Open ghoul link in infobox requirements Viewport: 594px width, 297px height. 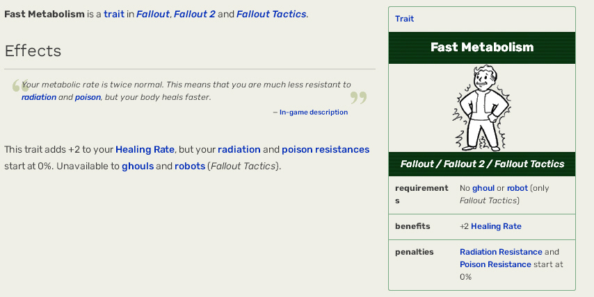point(483,188)
